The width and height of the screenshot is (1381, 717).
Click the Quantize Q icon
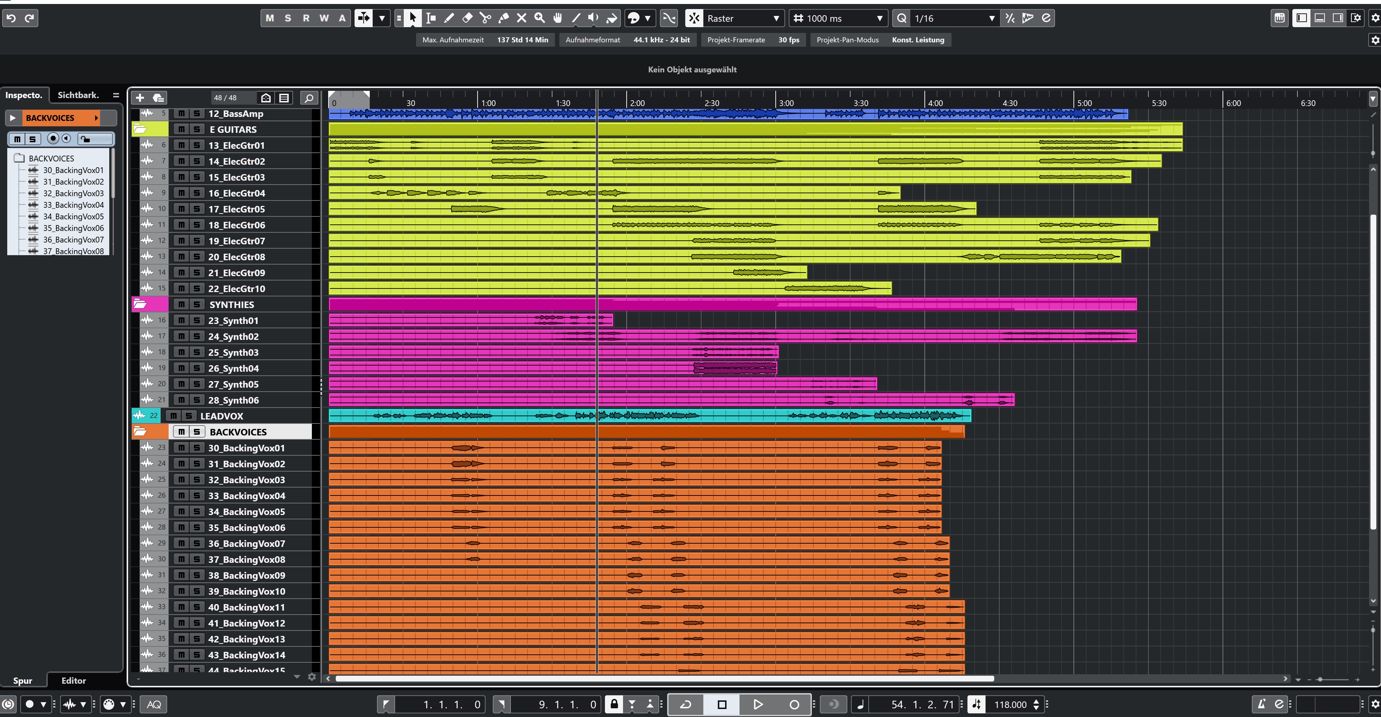(x=902, y=18)
